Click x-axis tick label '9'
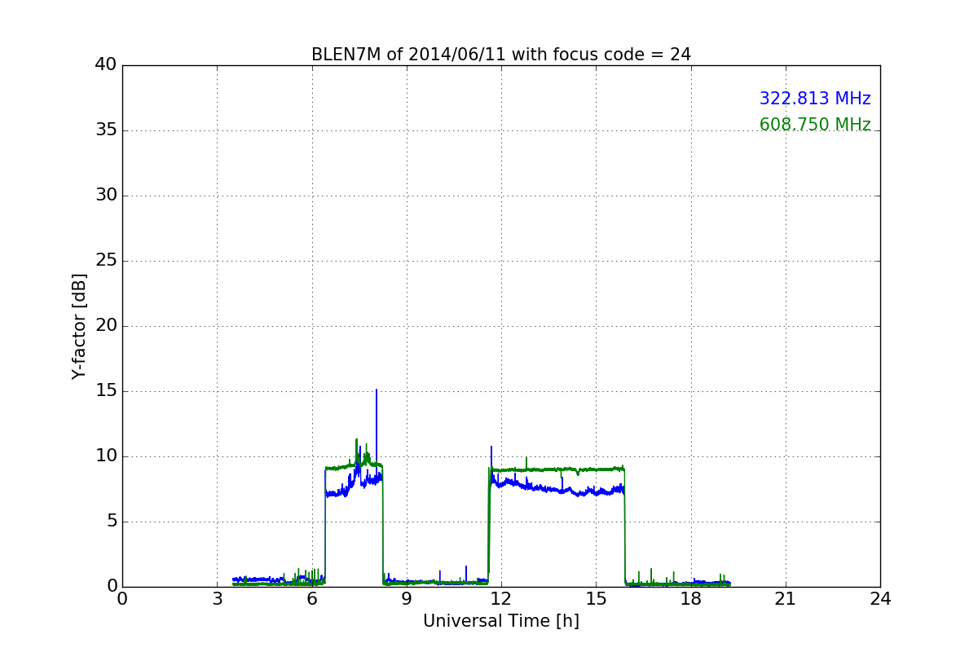 click(407, 599)
